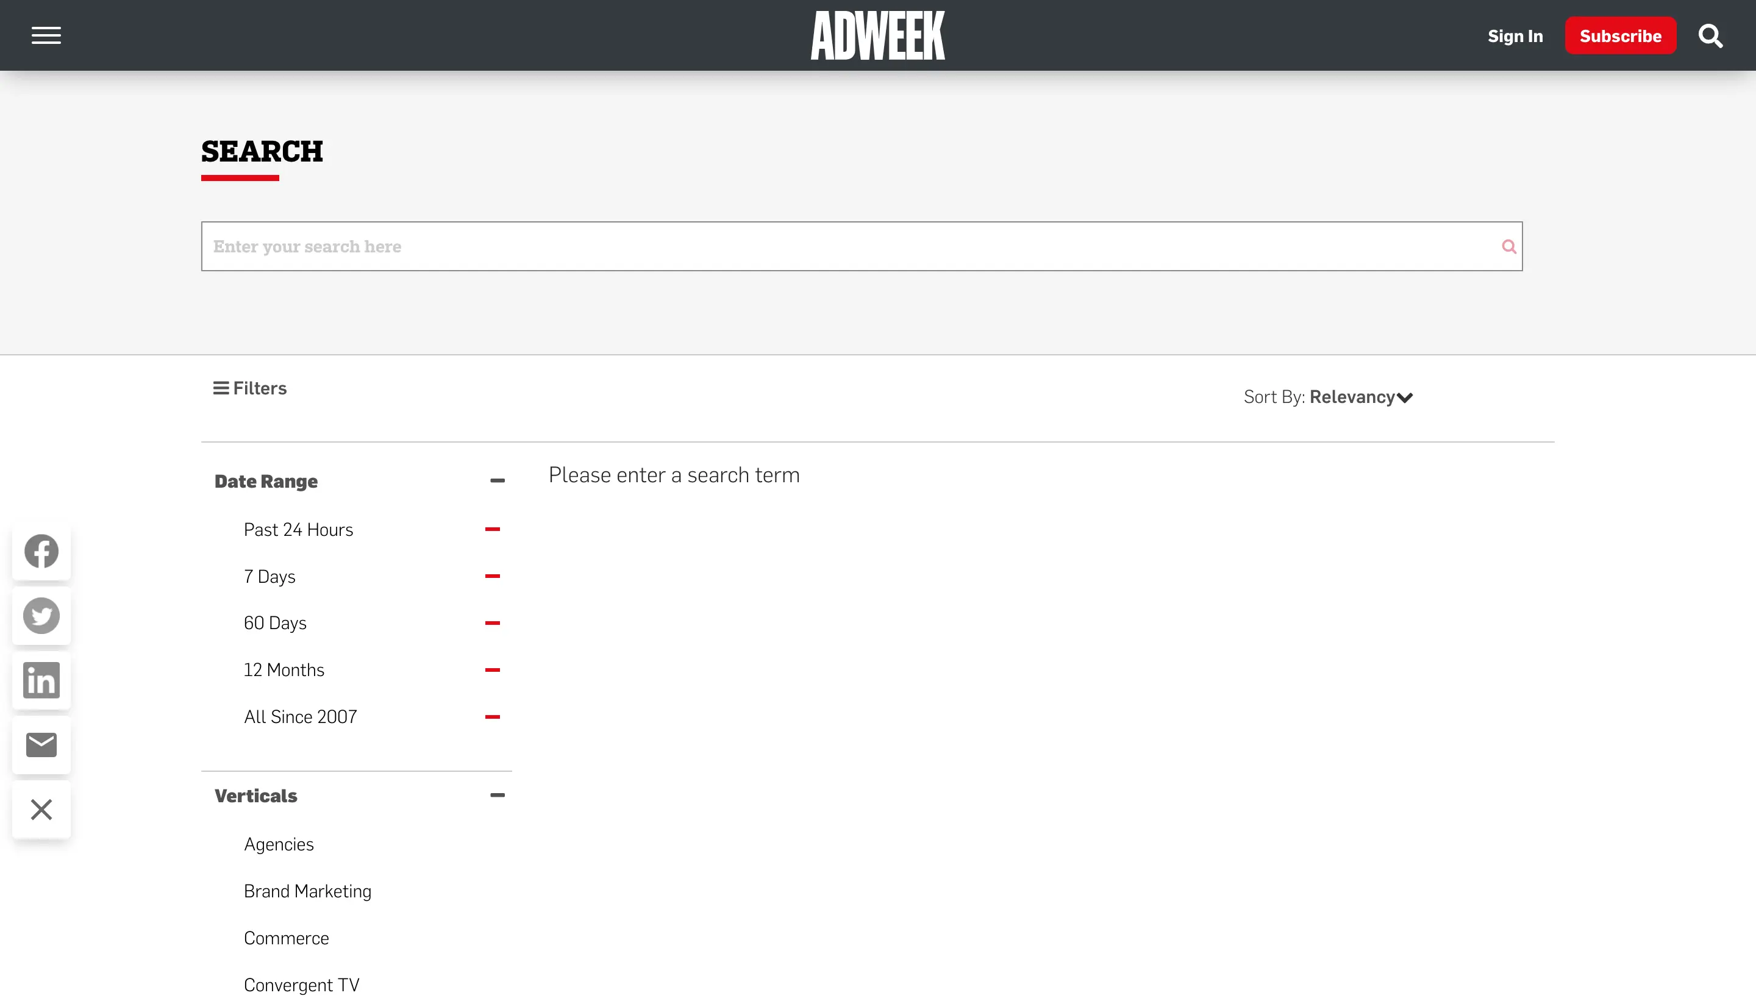The width and height of the screenshot is (1756, 1001).
Task: Close the social share sidebar
Action: [41, 809]
